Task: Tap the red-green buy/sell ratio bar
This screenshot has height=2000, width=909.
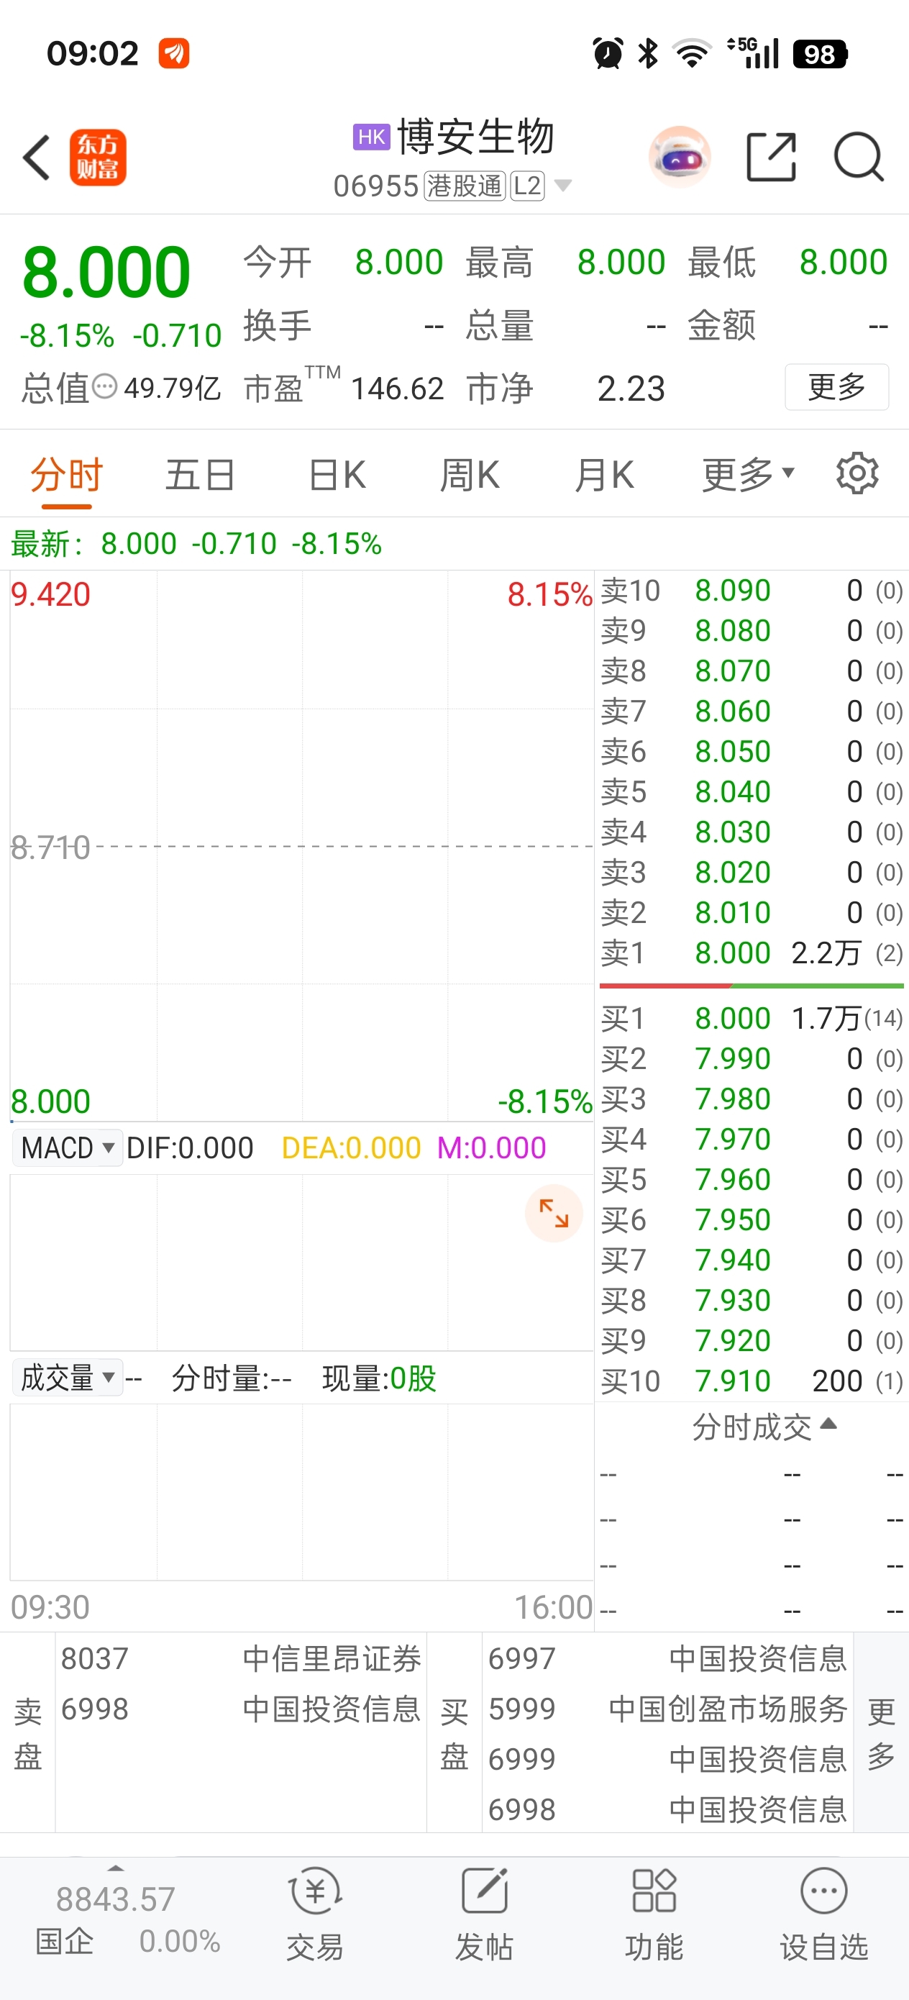Action: [752, 985]
